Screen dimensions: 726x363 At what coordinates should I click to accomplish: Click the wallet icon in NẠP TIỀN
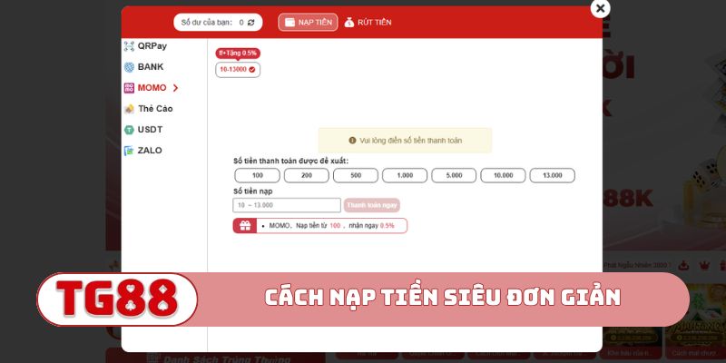[x=289, y=22]
